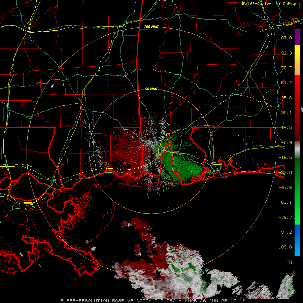Click the -109.8 value on velocity scale
The image size is (303, 303).
(x=284, y=247)
